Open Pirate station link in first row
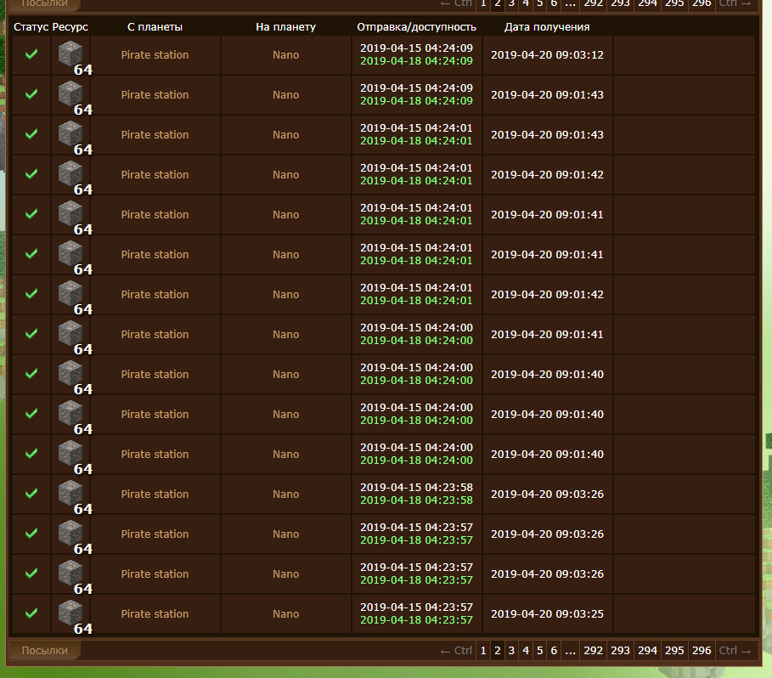Image resolution: width=772 pixels, height=678 pixels. [x=155, y=54]
